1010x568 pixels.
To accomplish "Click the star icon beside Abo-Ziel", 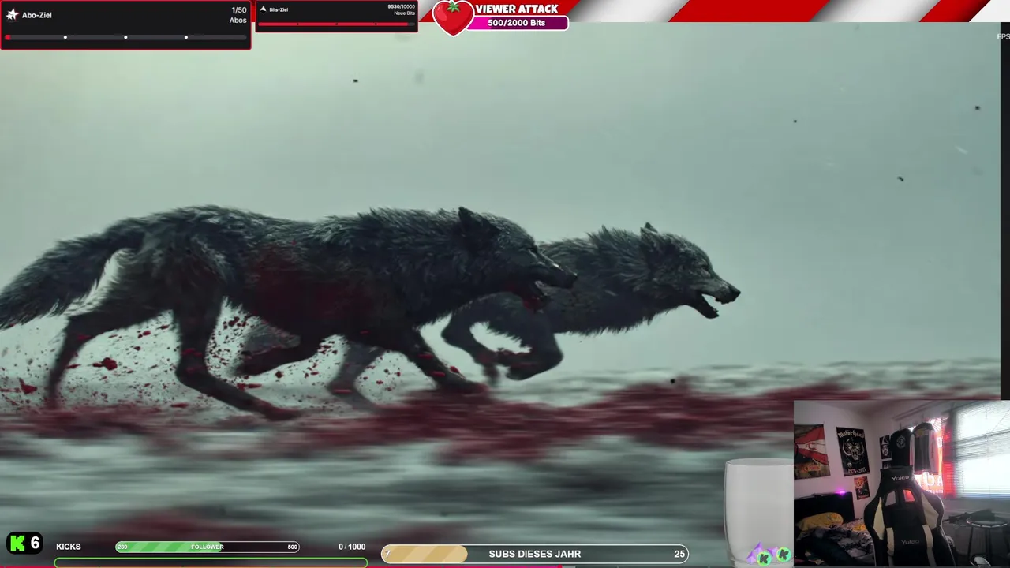I will click(12, 14).
